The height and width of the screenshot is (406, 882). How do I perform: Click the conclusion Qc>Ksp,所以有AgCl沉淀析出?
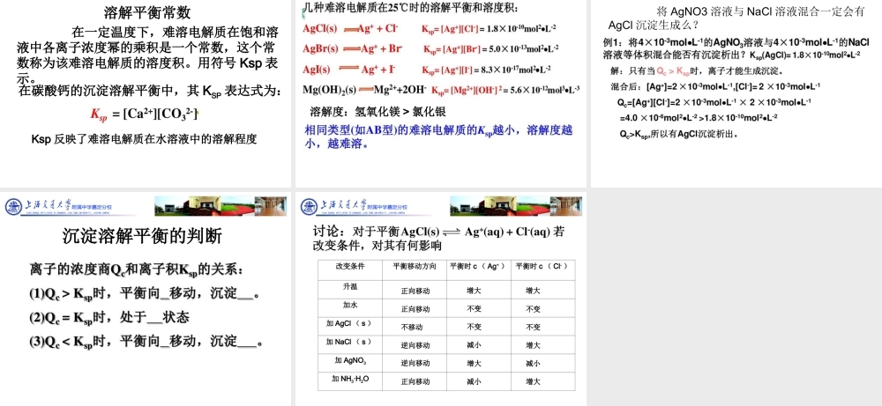(679, 134)
